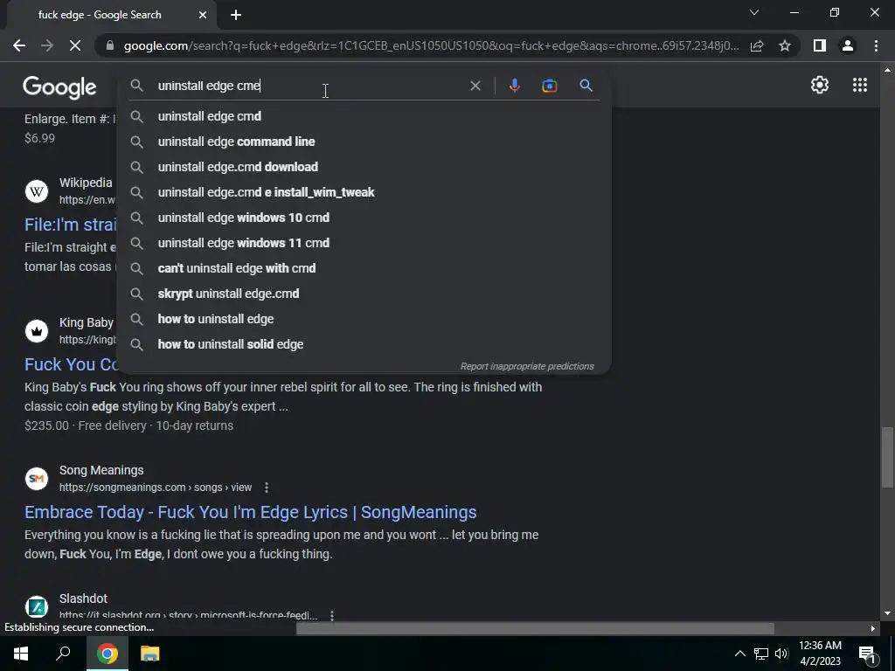Viewport: 895px width, 671px height.
Task: Pick "can't uninstall edge with cmd"
Action: (x=364, y=268)
